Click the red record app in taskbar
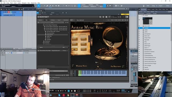172x97 pixels. point(64,95)
